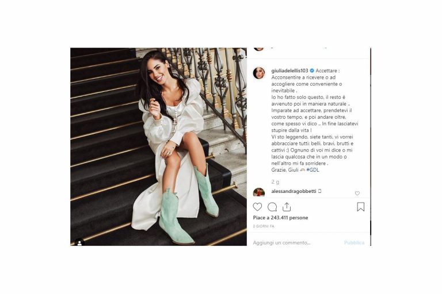Image resolution: width=442 pixels, height=294 pixels.
Task: Share the post with the share arrow icon
Action: [x=287, y=207]
